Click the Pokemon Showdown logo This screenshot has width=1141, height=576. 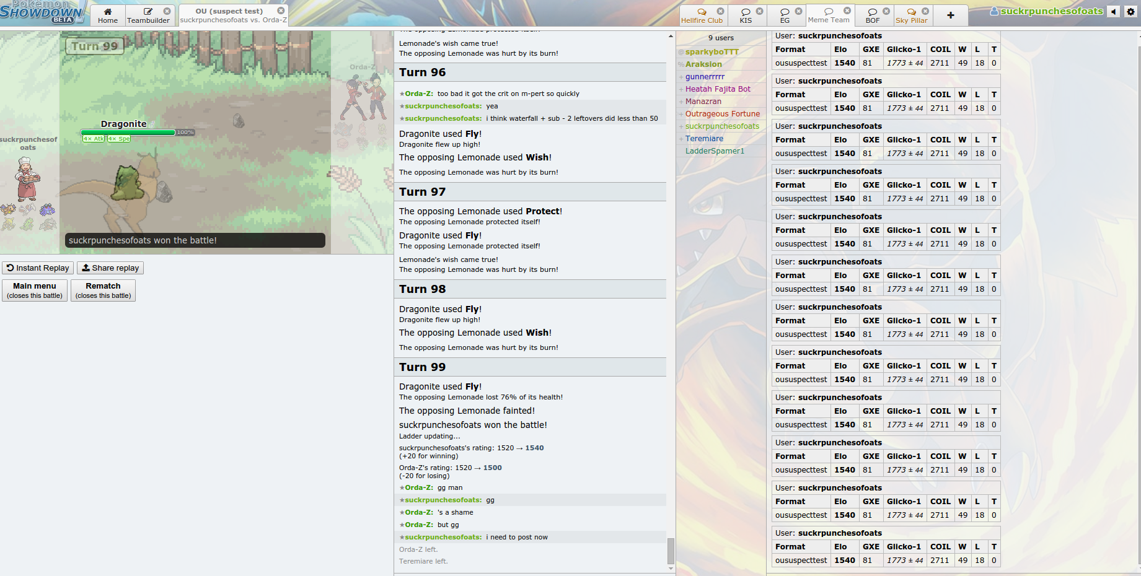pyautogui.click(x=42, y=12)
